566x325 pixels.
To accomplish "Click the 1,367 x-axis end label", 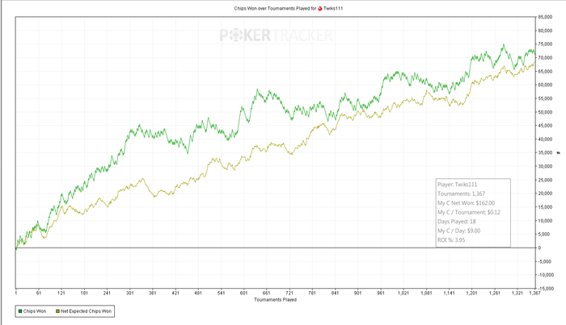I will pyautogui.click(x=535, y=293).
